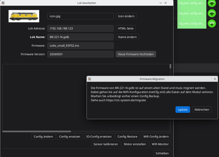Click the Config ersetzen button
The height and width of the screenshot is (157, 219).
pyautogui.click(x=70, y=137)
